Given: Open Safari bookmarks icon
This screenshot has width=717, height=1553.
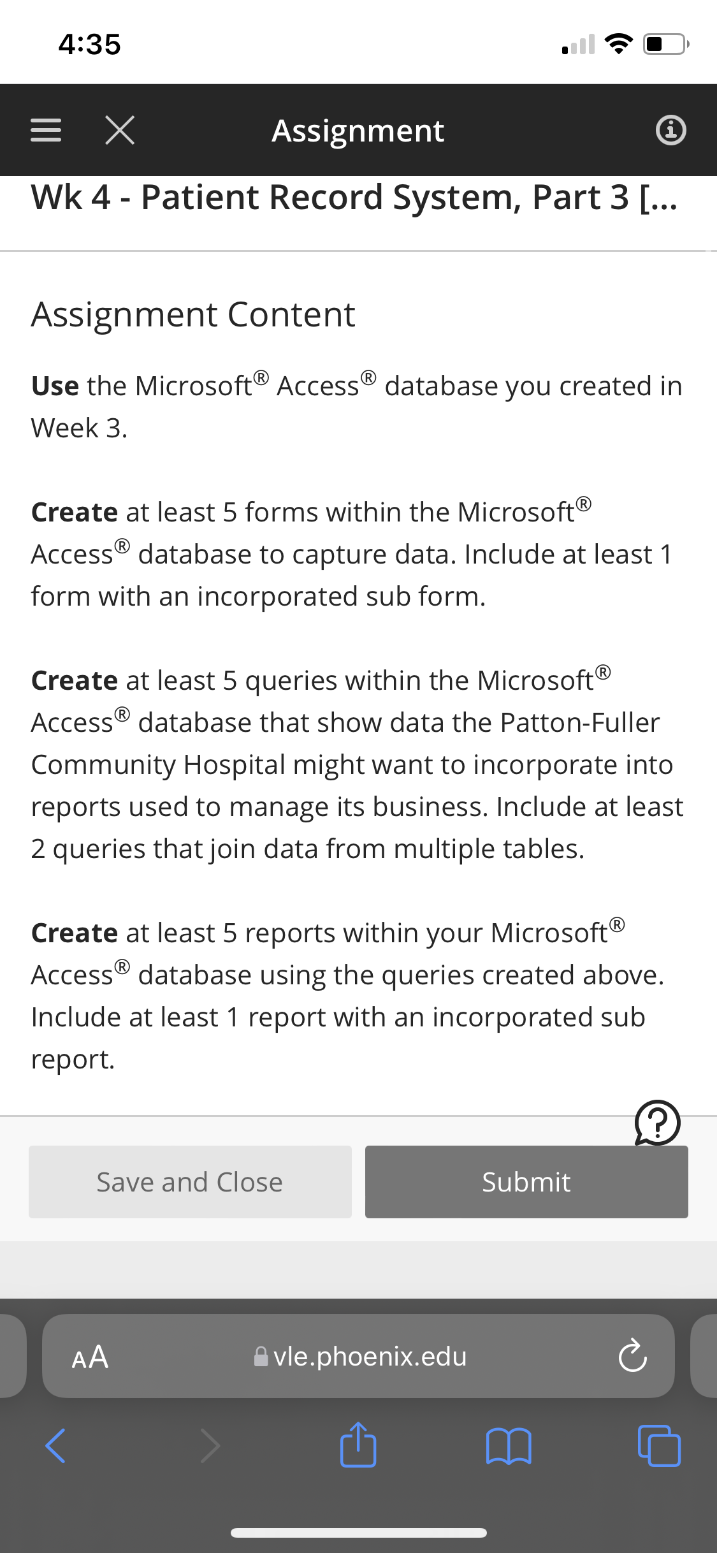Looking at the screenshot, I should point(509,1447).
